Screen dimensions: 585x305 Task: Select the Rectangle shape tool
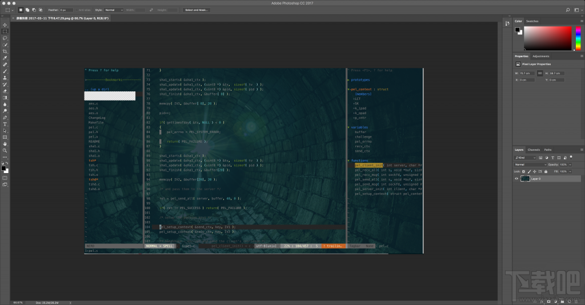[5, 138]
